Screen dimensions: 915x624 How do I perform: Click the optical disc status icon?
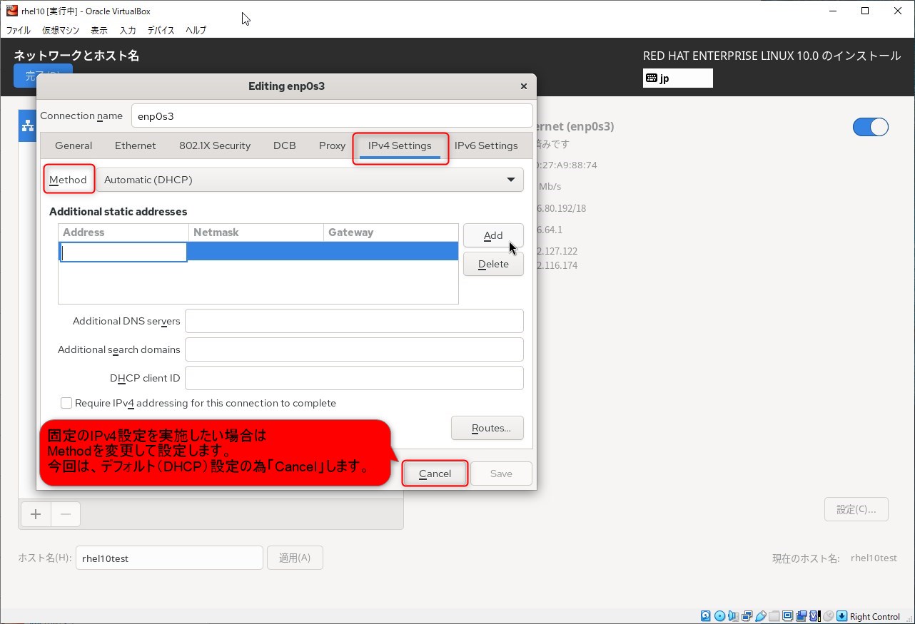click(x=719, y=616)
